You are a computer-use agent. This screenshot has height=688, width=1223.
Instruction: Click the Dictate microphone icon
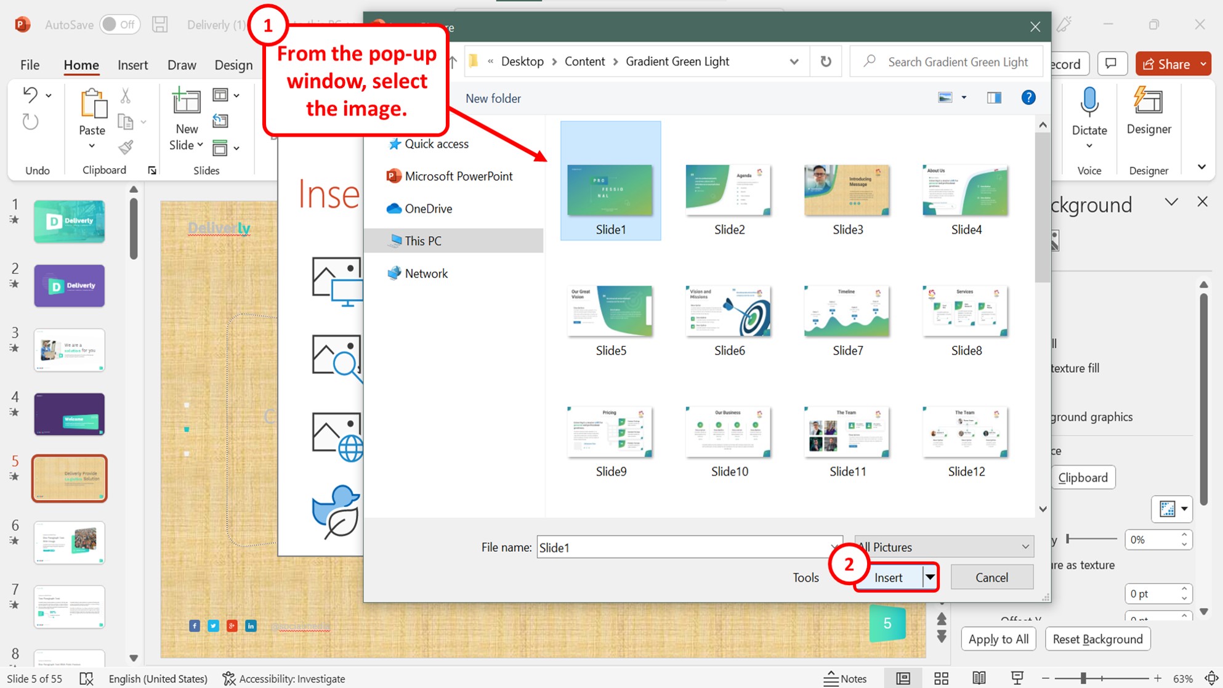pos(1089,102)
